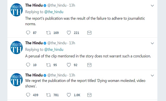Screen dimensions: 166x101
Task: Open The Hindu profile name on third tweet
Action: pyautogui.click(x=34, y=75)
